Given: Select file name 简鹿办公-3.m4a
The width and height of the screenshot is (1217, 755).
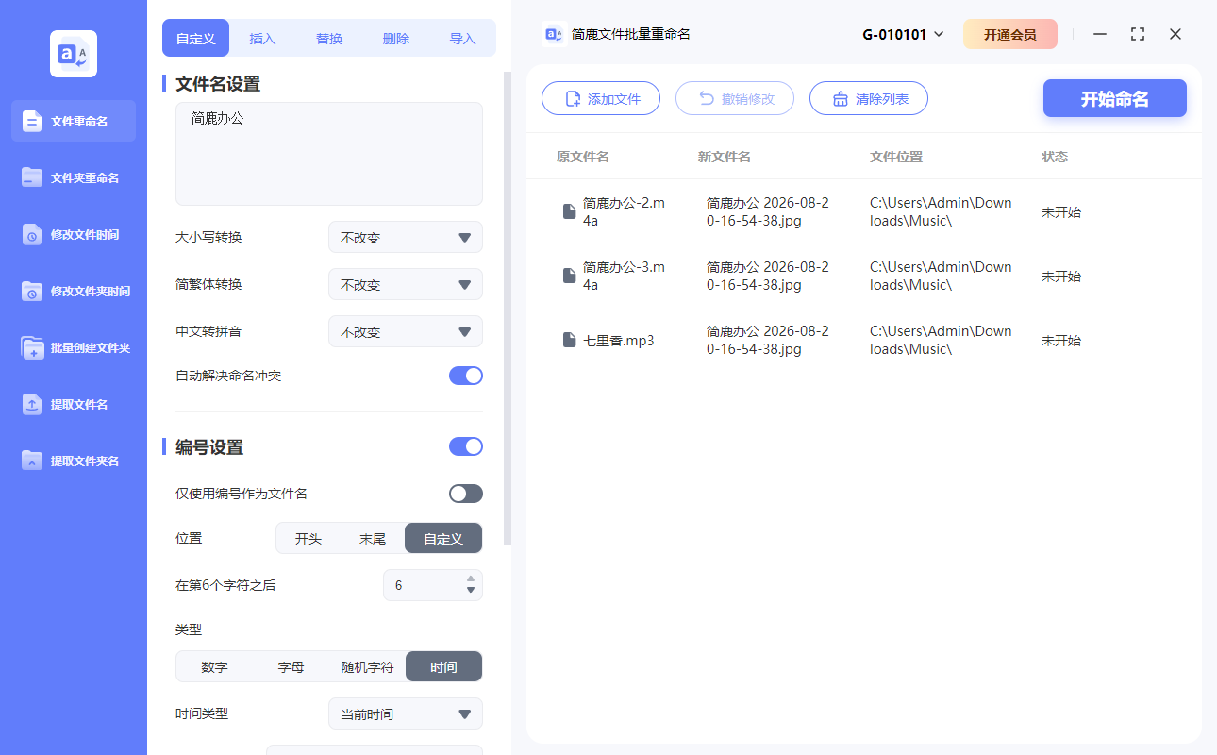Looking at the screenshot, I should pos(624,276).
